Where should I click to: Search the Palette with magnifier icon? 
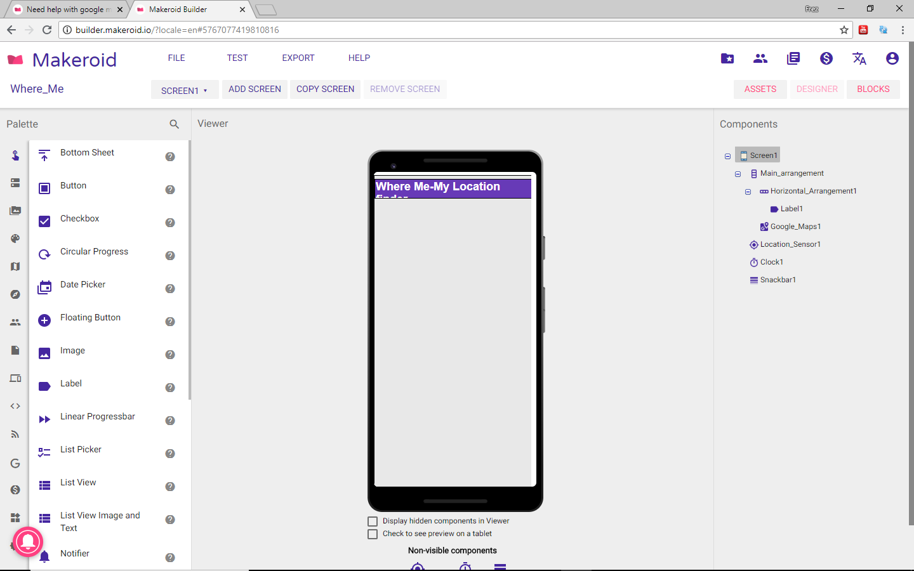[174, 124]
